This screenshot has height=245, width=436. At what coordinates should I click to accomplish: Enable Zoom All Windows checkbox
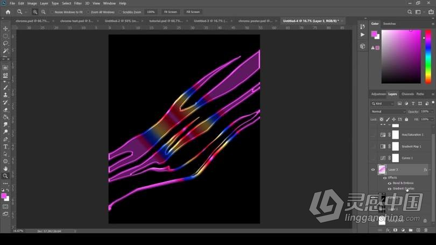[x=88, y=11]
